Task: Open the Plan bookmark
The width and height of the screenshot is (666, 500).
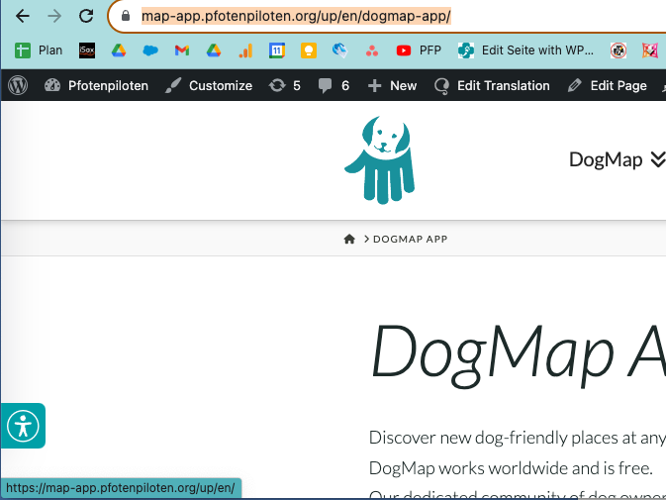Action: tap(39, 50)
